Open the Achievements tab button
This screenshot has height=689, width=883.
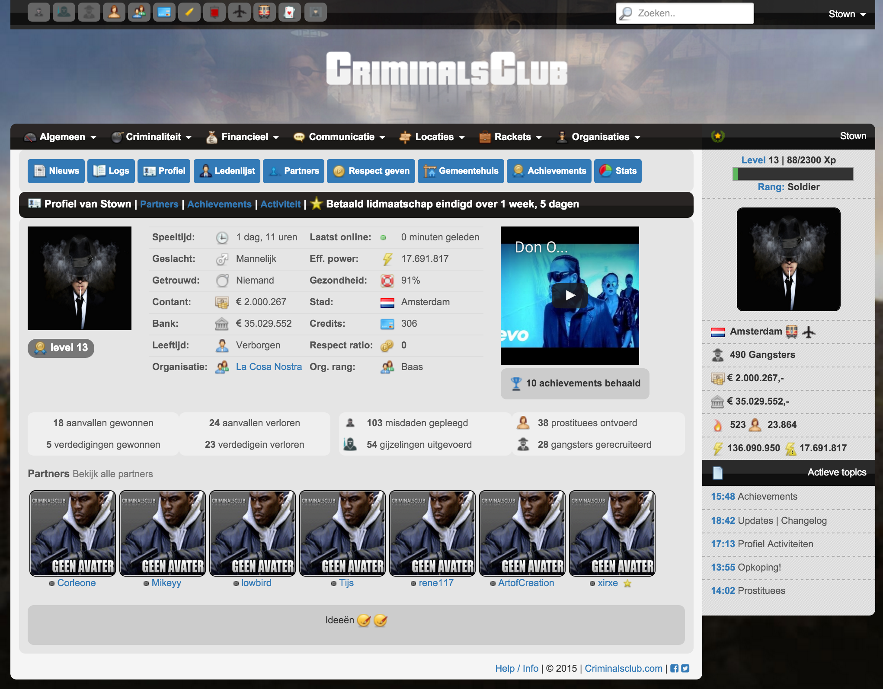pyautogui.click(x=549, y=171)
